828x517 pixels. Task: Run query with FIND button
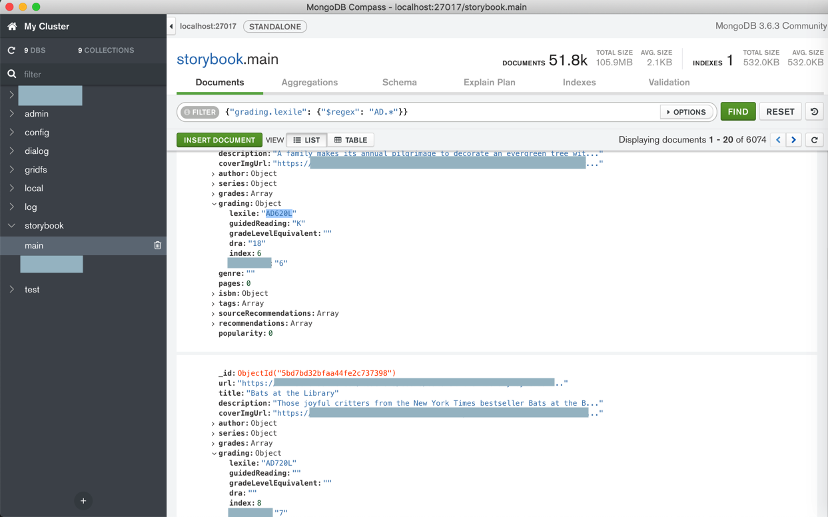click(x=738, y=112)
